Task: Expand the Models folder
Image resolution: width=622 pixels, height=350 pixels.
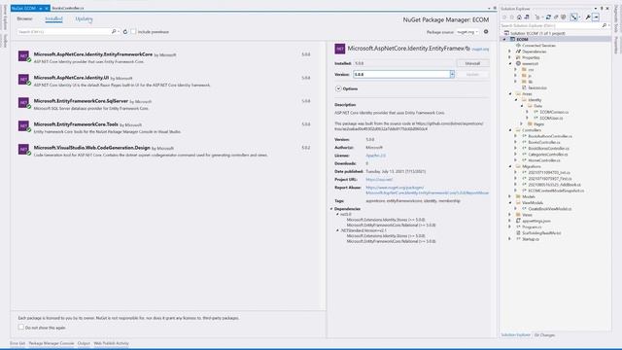Action: (509, 196)
